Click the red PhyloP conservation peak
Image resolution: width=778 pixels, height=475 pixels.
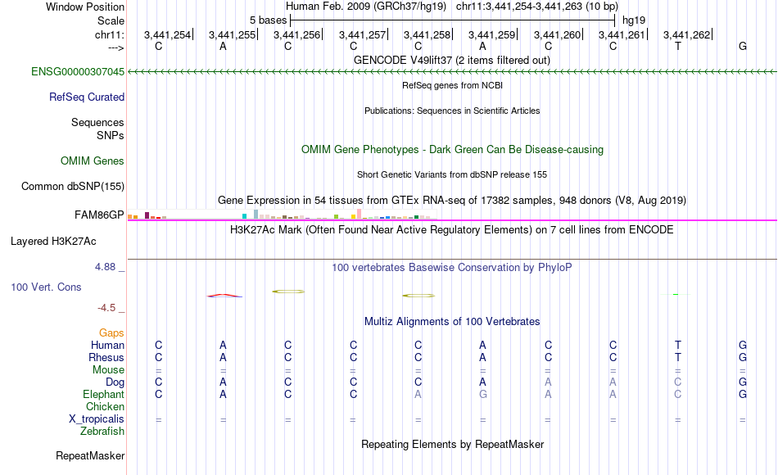pos(224,296)
